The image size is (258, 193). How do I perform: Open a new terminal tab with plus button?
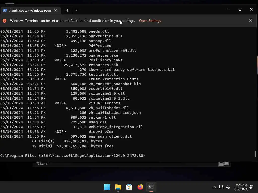[x=67, y=10]
